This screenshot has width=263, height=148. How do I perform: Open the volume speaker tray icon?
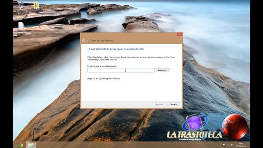coord(232,145)
